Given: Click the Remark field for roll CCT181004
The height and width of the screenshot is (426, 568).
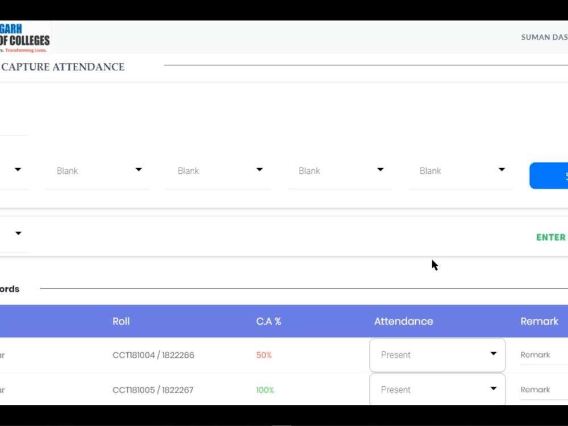Looking at the screenshot, I should tap(536, 354).
